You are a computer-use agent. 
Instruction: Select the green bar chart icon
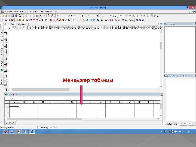[20, 20]
